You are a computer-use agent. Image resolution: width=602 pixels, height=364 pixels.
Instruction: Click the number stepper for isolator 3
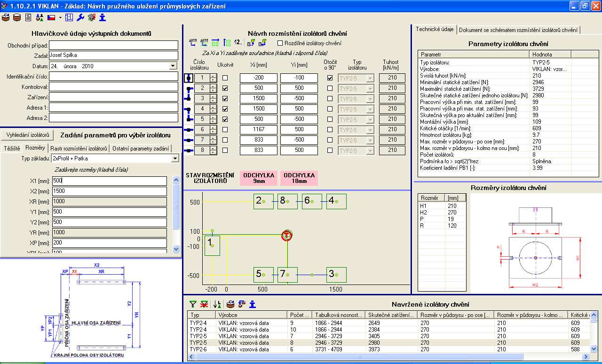213,99
